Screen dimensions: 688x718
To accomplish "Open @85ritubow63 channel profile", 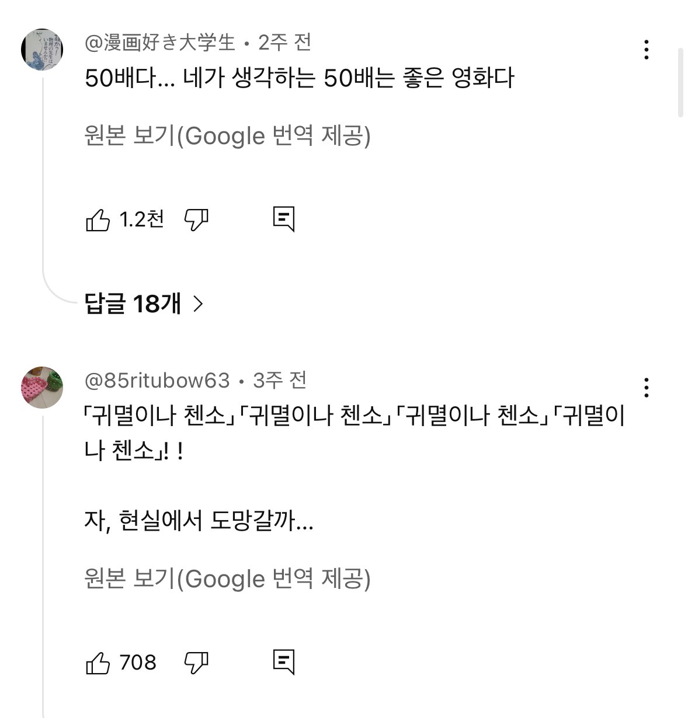I will (x=157, y=381).
